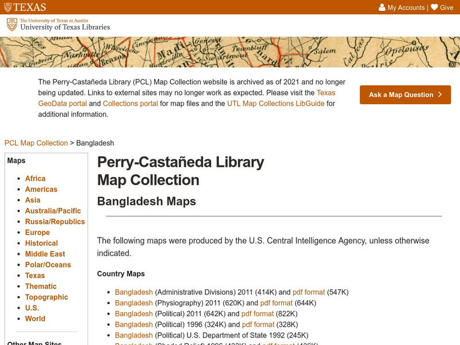The height and width of the screenshot is (345, 460).
Task: Open Bangladesh Political 1996 map link
Action: pos(133,325)
